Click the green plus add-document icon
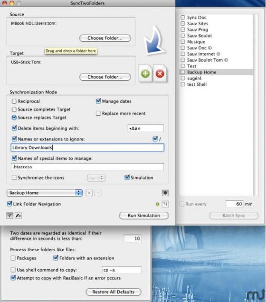Screen dimensions: 266x302 pyautogui.click(x=145, y=73)
